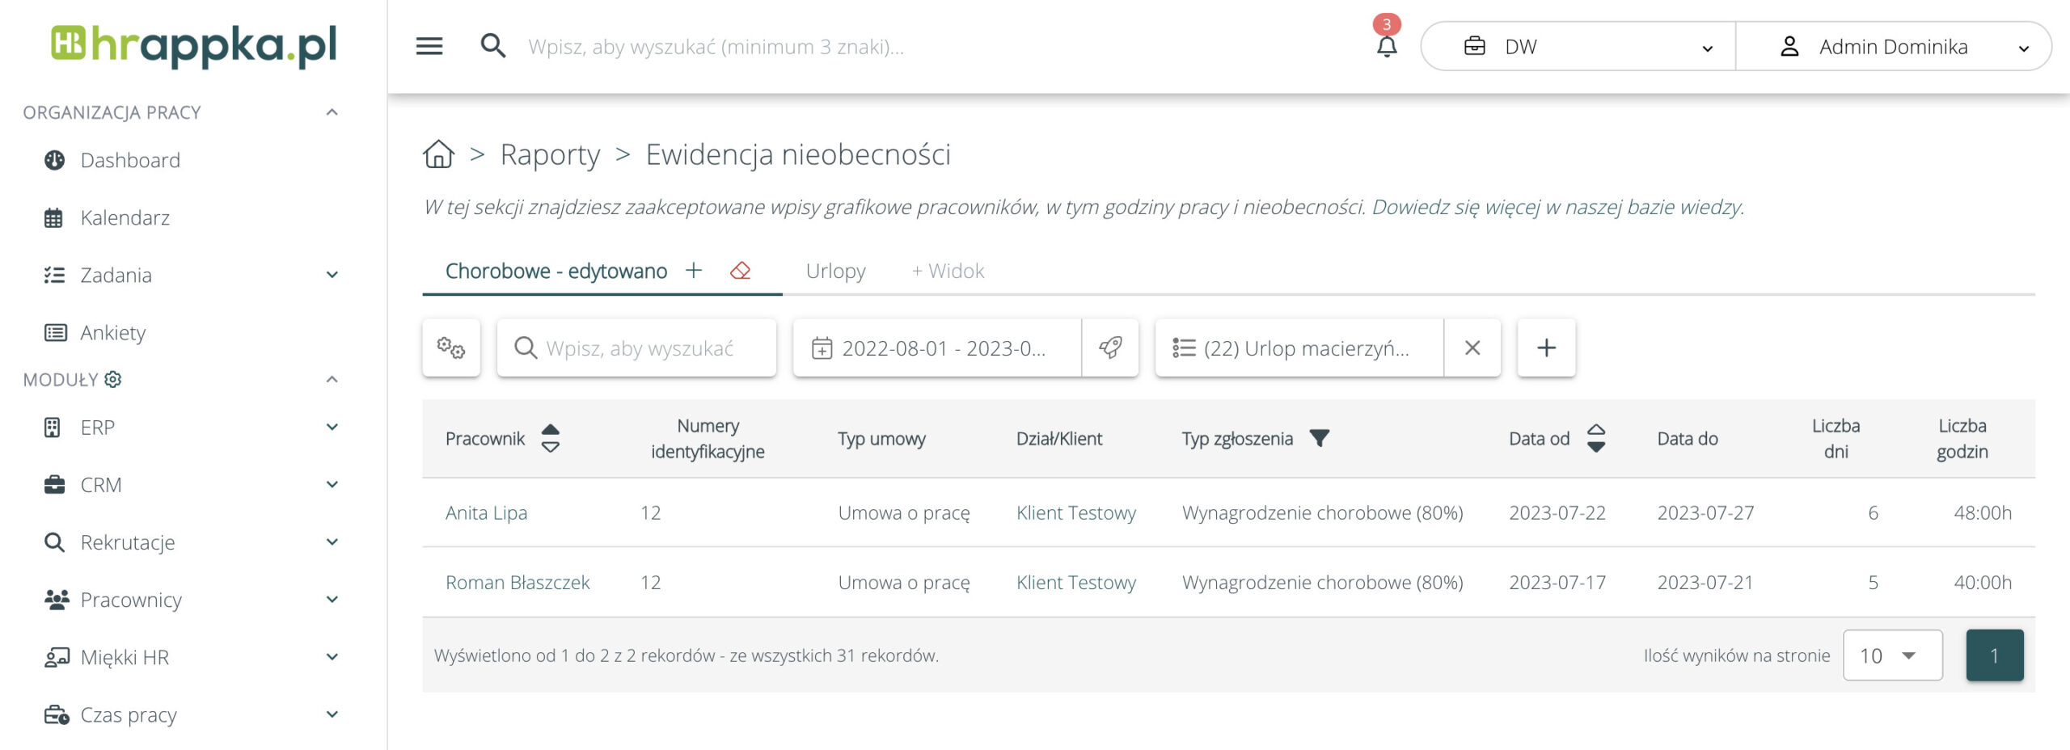This screenshot has height=750, width=2070.
Task: Add a new filter with plus button
Action: pyautogui.click(x=1546, y=348)
